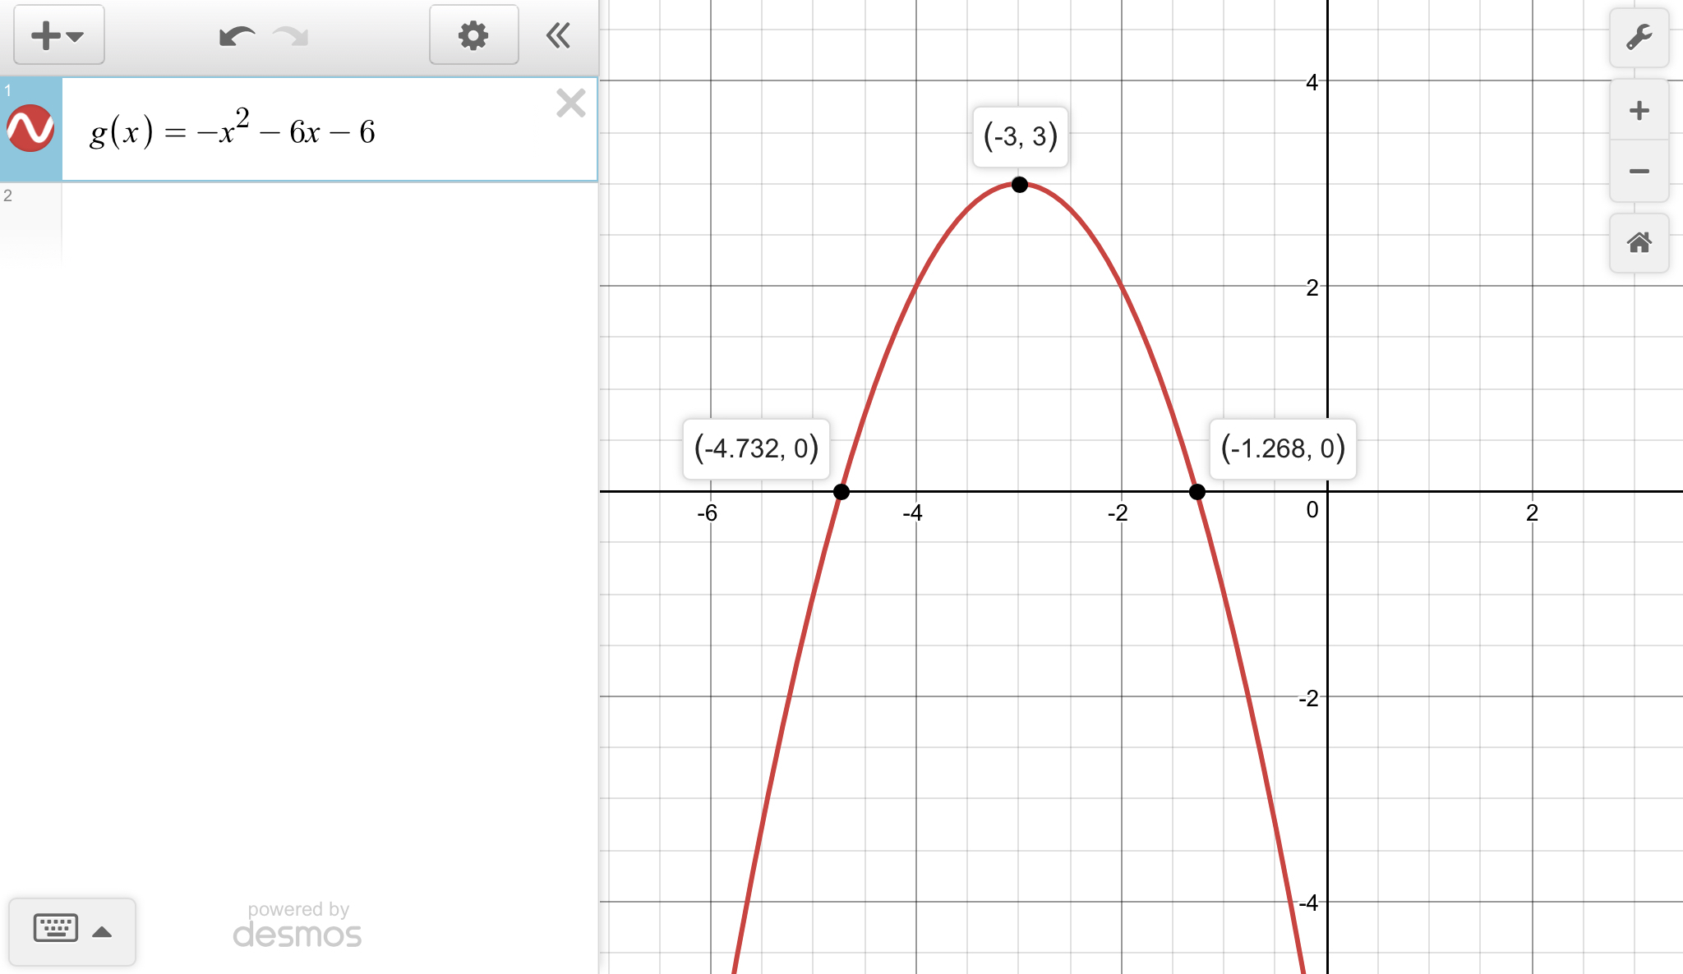Click the vertex point at (-3, 3)
The width and height of the screenshot is (1683, 974).
click(1019, 185)
